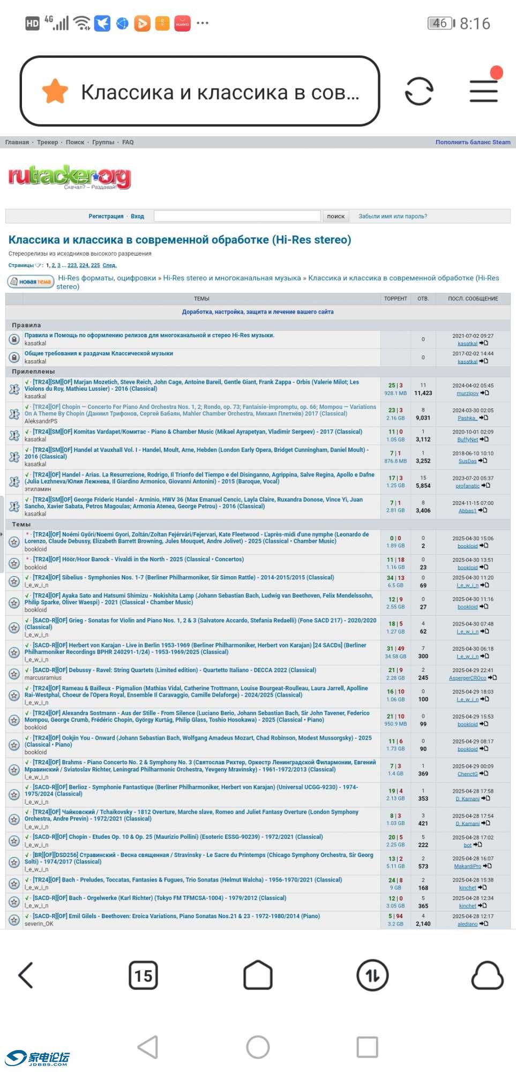Open Главная in the top navigation
Screen dimensions: 516x1072
coord(17,142)
